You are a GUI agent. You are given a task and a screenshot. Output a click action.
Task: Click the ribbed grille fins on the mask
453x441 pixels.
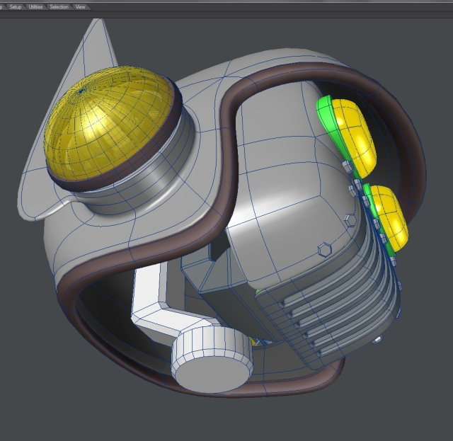[333, 311]
